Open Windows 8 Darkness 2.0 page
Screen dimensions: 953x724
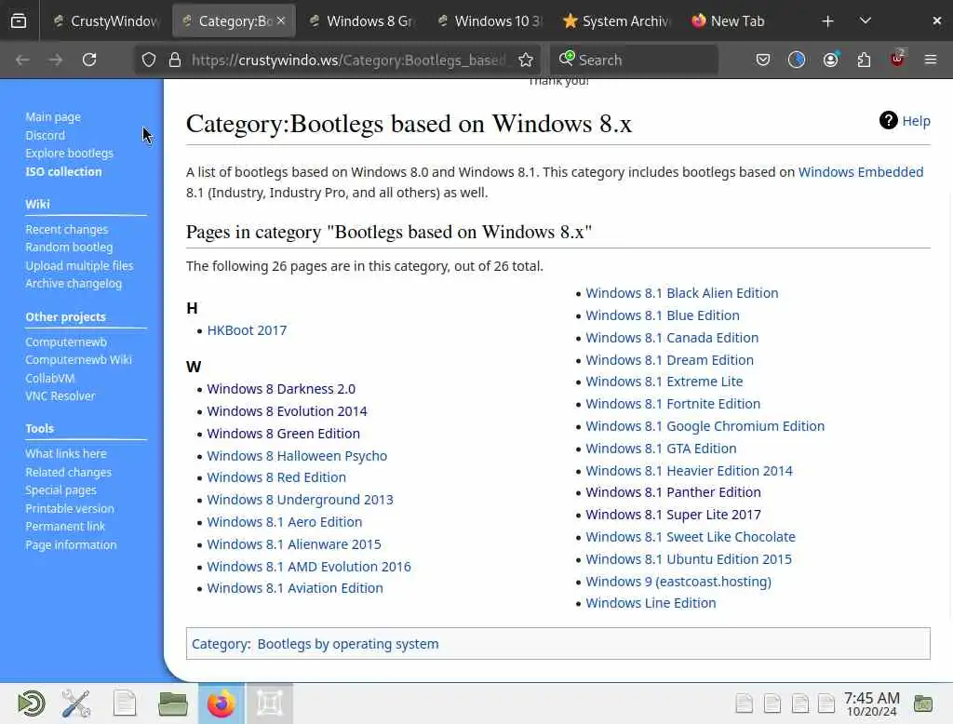coord(281,388)
